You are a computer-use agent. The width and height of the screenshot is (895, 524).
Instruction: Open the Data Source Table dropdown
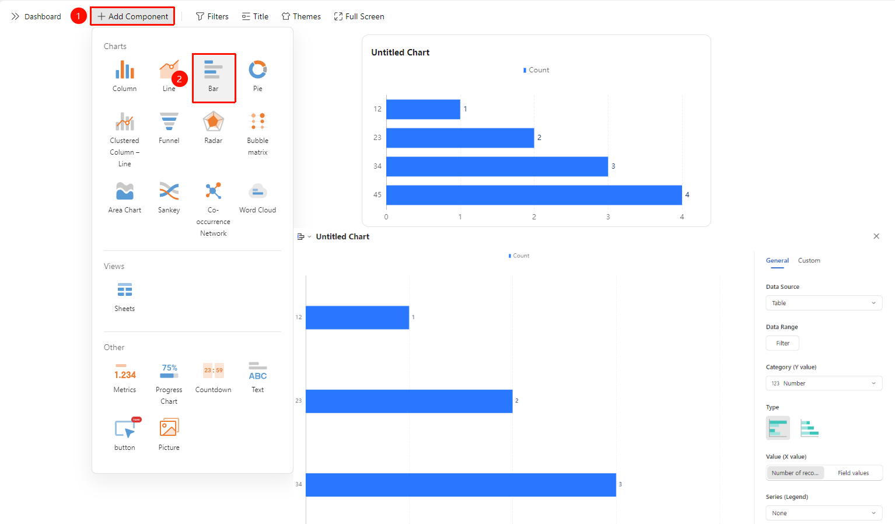pyautogui.click(x=824, y=303)
